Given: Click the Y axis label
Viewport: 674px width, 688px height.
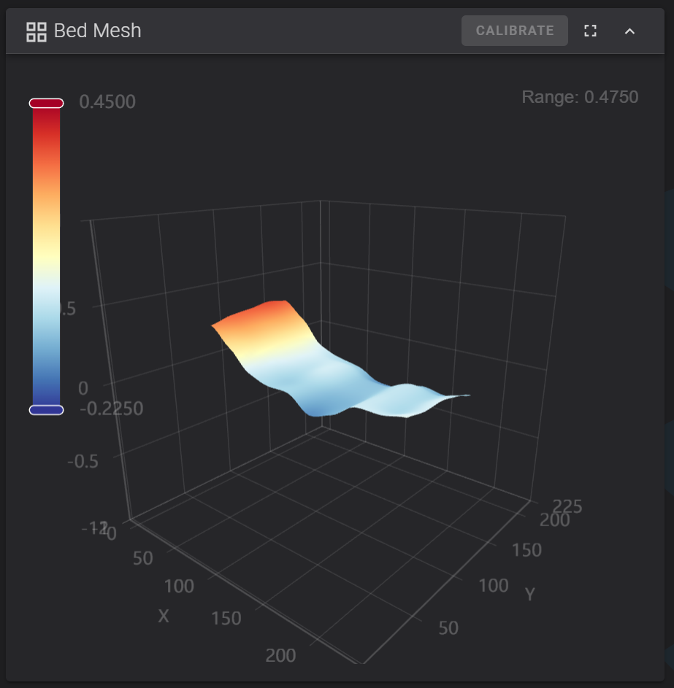Looking at the screenshot, I should point(530,595).
